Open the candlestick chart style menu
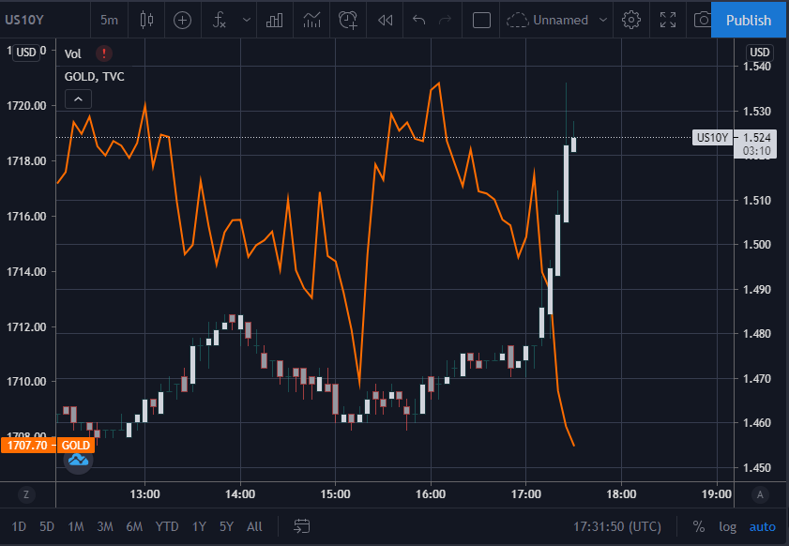This screenshot has width=789, height=546. [x=146, y=20]
